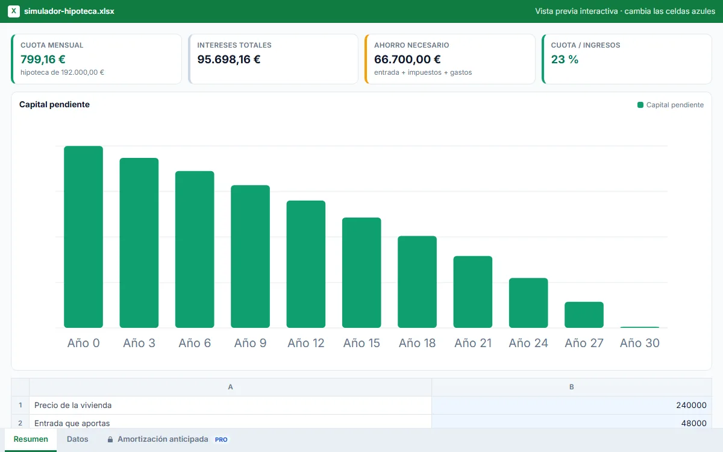Edit the blue cell containing 240000
Viewport: 723px width, 452px height.
pos(572,406)
